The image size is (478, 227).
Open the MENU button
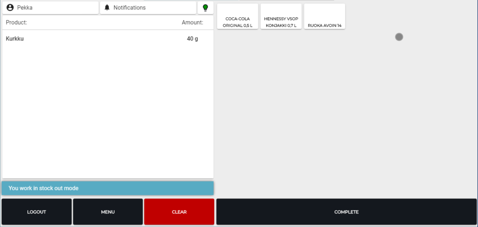108,212
